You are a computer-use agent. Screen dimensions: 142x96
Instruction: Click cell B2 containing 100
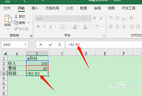point(37,63)
